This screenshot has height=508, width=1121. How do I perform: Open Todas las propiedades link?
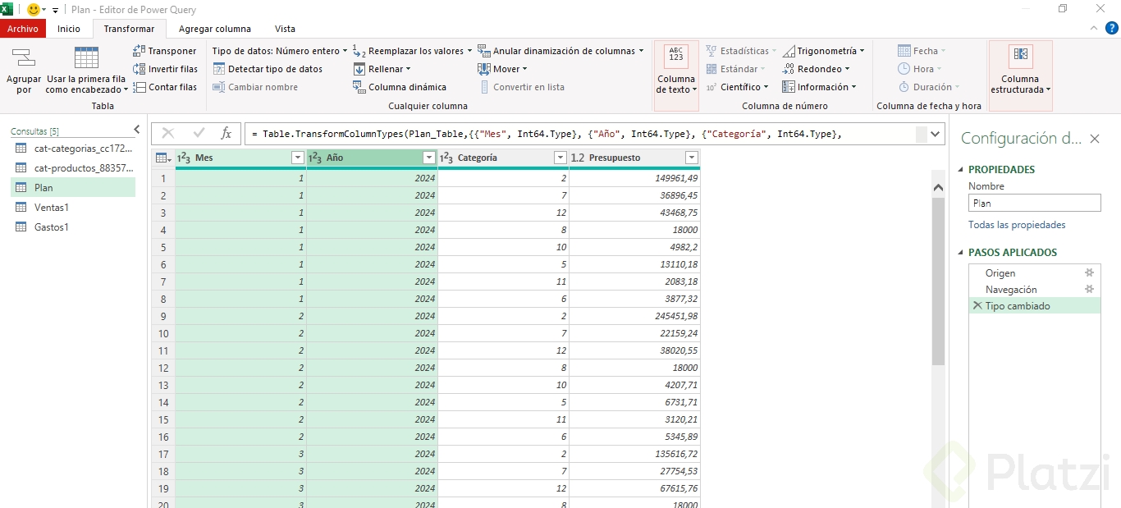click(1017, 225)
